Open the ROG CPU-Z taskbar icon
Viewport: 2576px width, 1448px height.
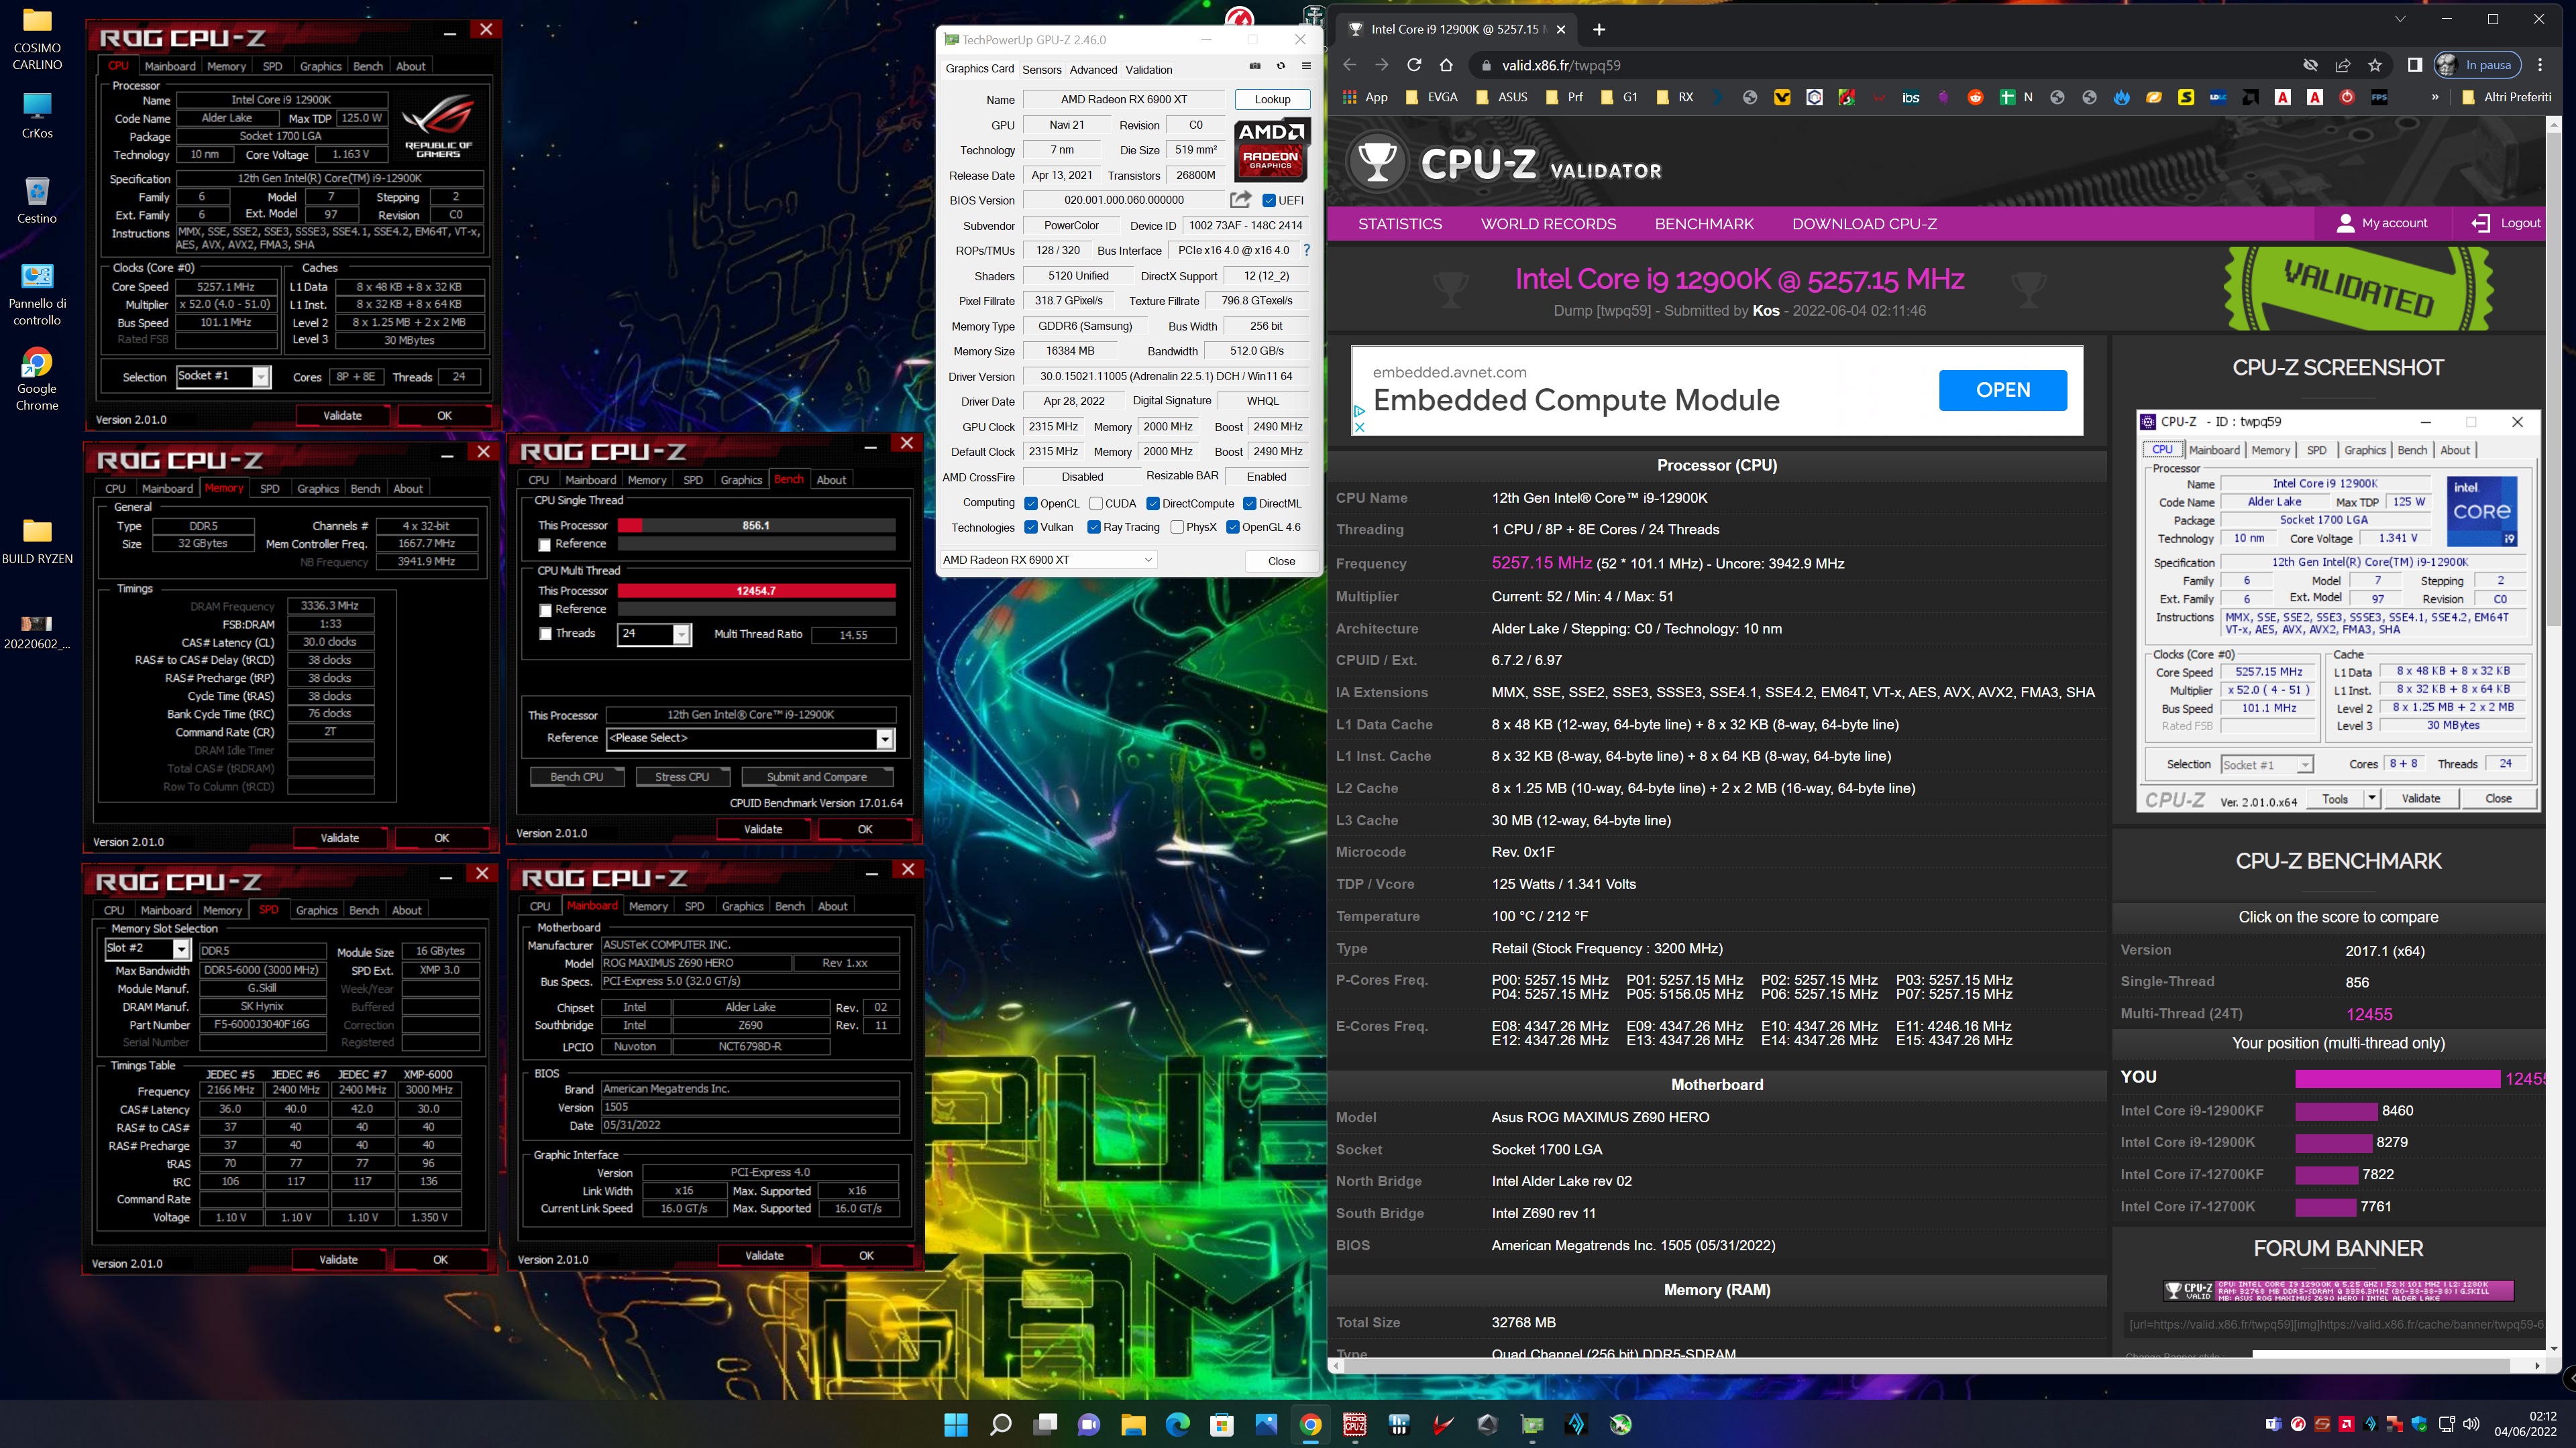(1355, 1424)
